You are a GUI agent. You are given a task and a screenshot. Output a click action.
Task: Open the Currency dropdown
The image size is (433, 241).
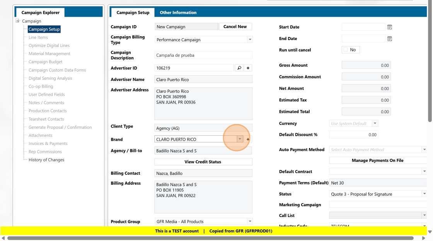point(375,123)
